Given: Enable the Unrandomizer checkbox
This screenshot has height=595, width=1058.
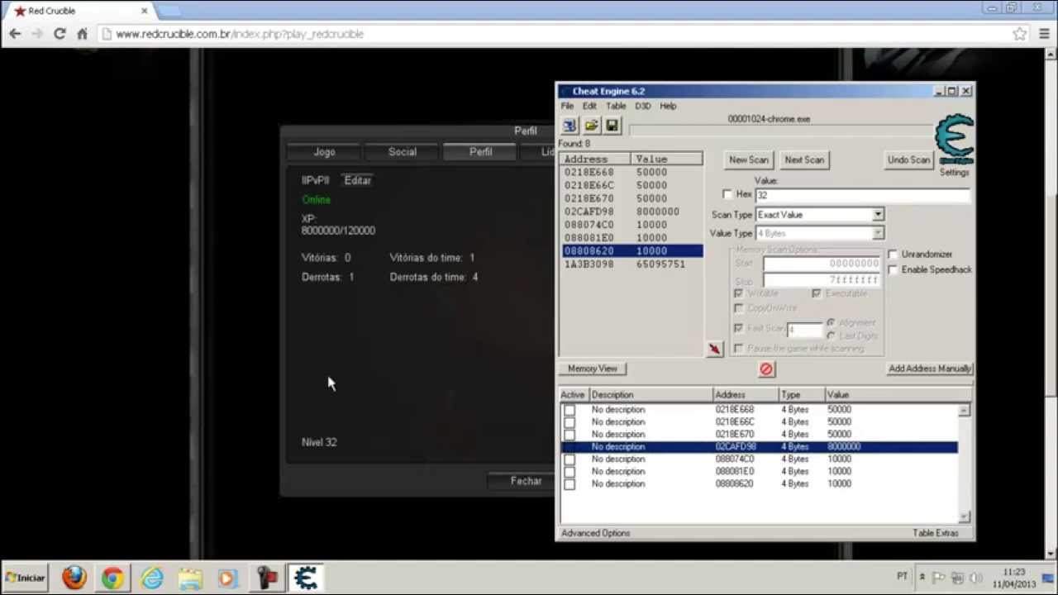Looking at the screenshot, I should (x=893, y=254).
